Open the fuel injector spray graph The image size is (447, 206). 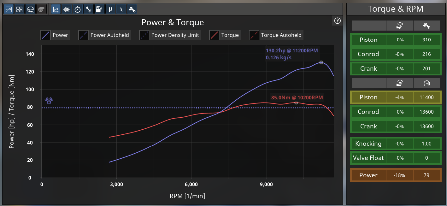[88, 9]
